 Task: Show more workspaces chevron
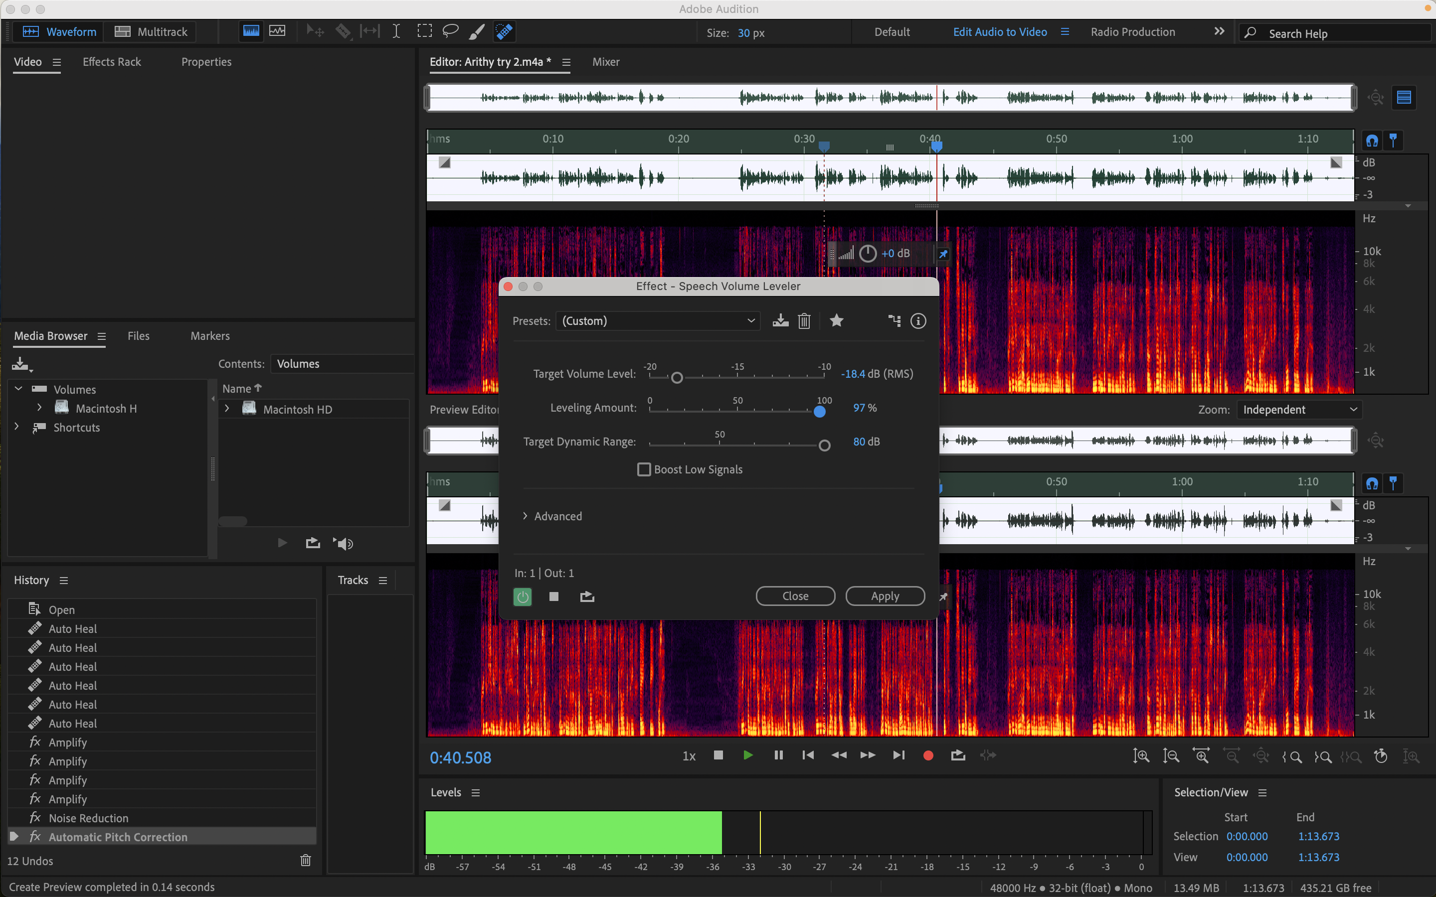tap(1219, 31)
